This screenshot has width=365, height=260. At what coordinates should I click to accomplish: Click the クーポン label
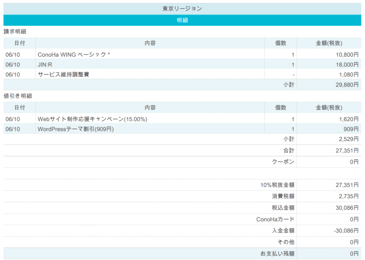pos(283,162)
